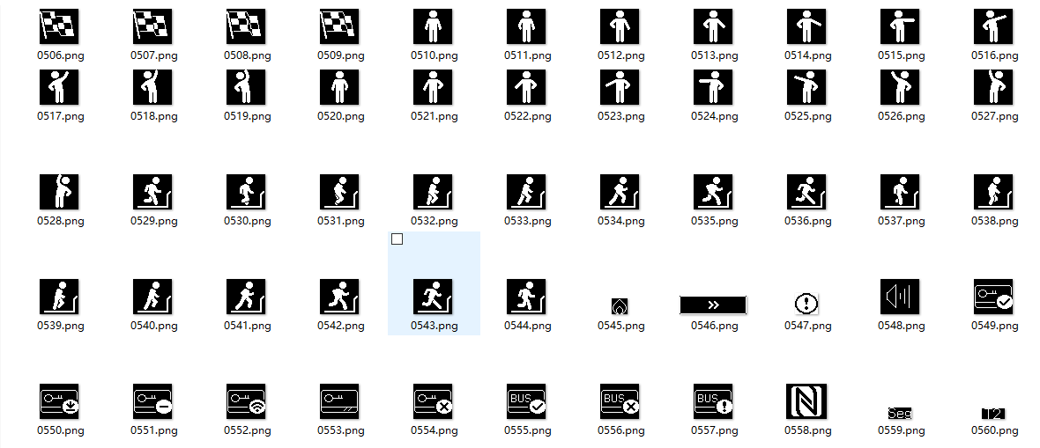Select key card with WiFi 0552.png
The height and width of the screenshot is (448, 1040).
tap(246, 402)
